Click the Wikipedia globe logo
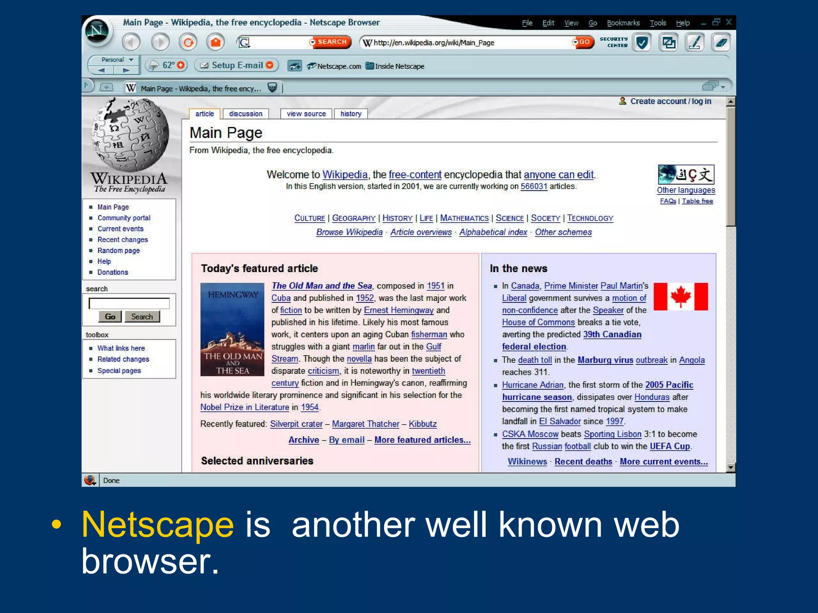 coord(130,135)
